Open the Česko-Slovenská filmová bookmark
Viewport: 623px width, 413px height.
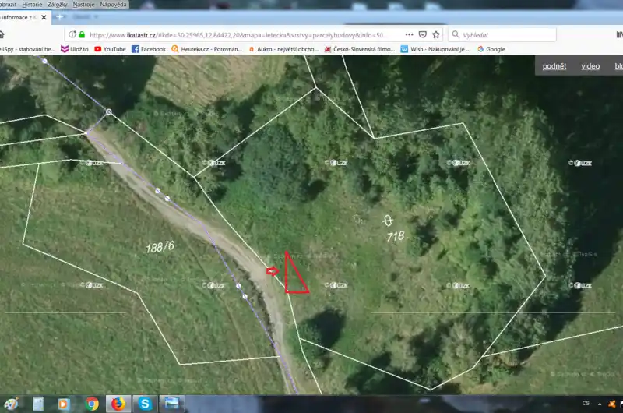[360, 49]
